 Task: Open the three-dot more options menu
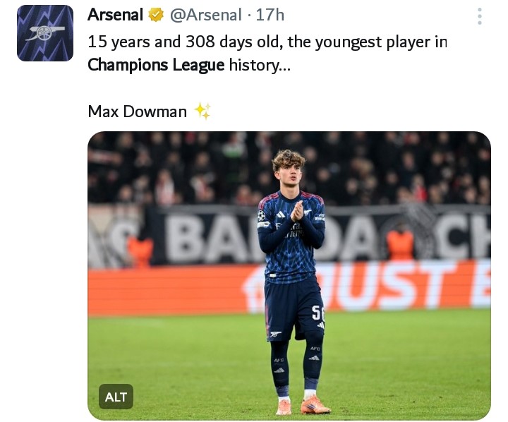point(480,16)
